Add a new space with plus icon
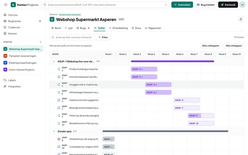This screenshot has width=248, height=155. 41,42
